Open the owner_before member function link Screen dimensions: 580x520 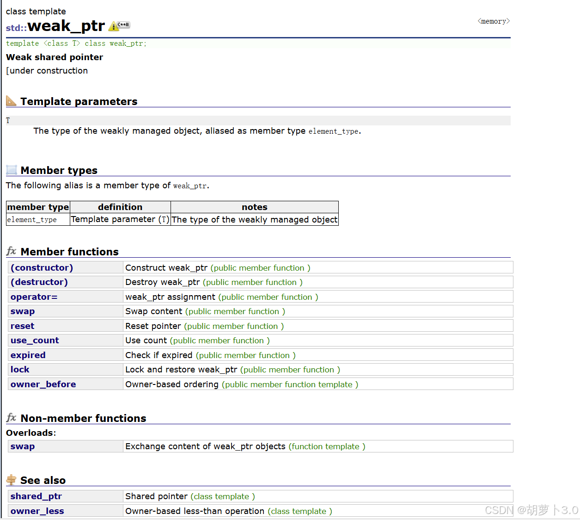43,384
